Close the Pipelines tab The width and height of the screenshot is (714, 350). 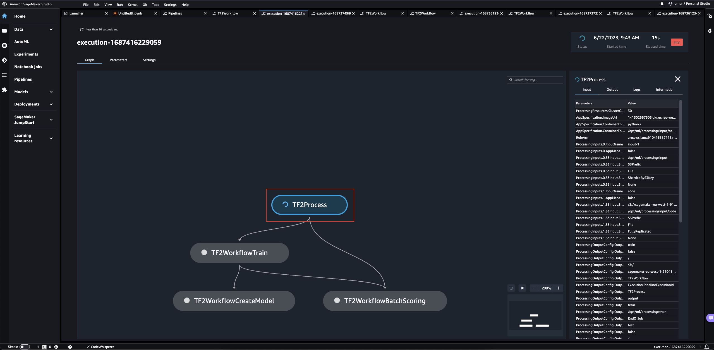pyautogui.click(x=205, y=13)
